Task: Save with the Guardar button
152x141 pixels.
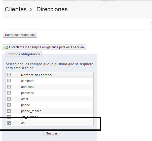Action: point(51,133)
